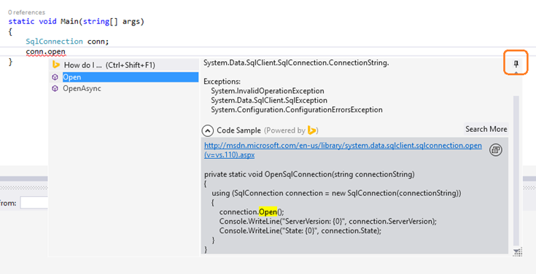Click conn.open text in the editor
536x274 pixels.
coord(45,52)
